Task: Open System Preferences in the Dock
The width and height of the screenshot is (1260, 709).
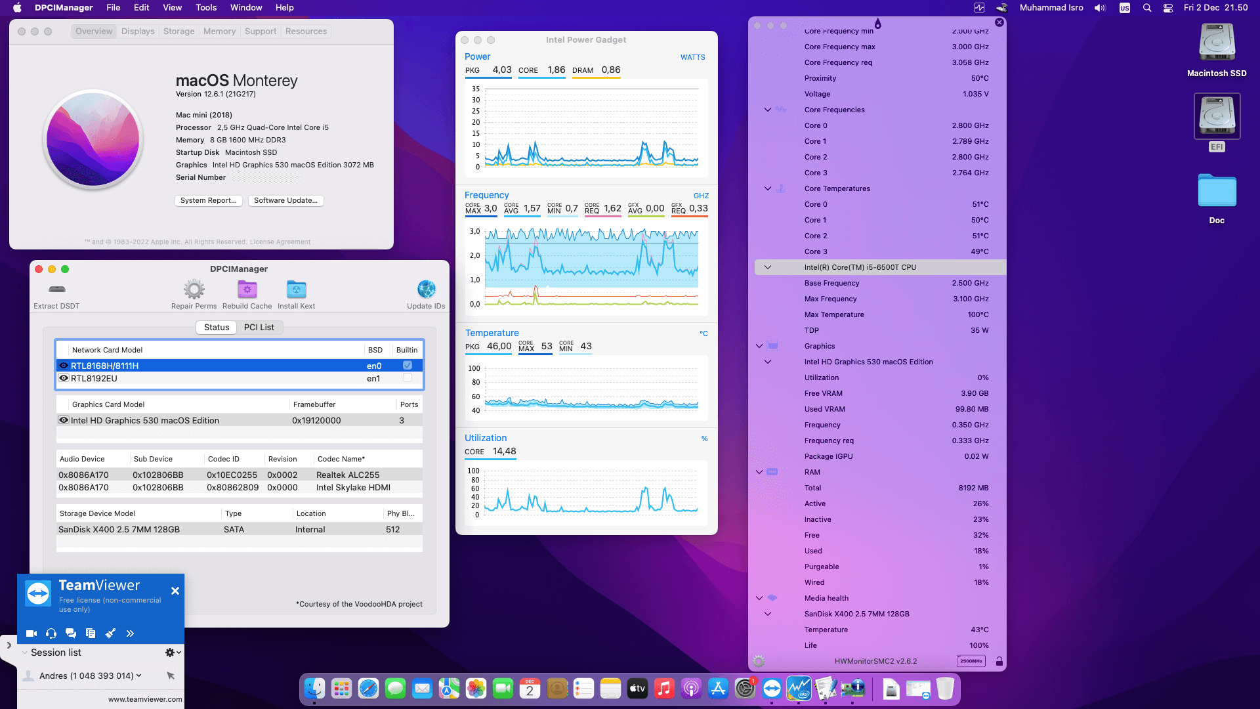Action: coord(745,689)
